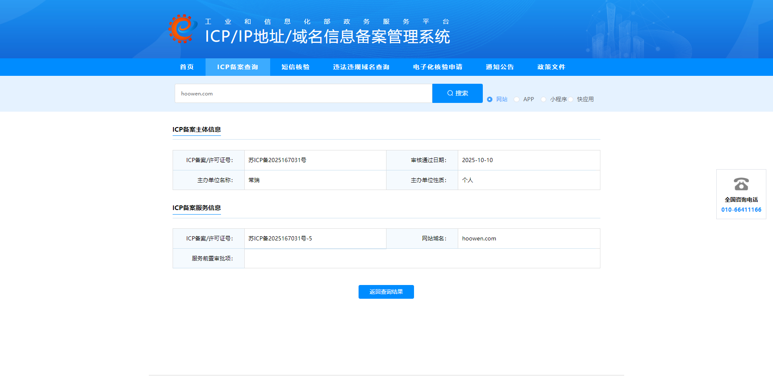The width and height of the screenshot is (773, 380).
Task: Click the 服务前置审批项 label cell
Action: coord(208,258)
